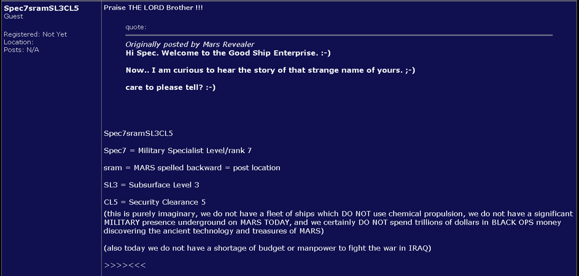
Task: Click 'sram = MARS spelled backward' line
Action: click(192, 168)
